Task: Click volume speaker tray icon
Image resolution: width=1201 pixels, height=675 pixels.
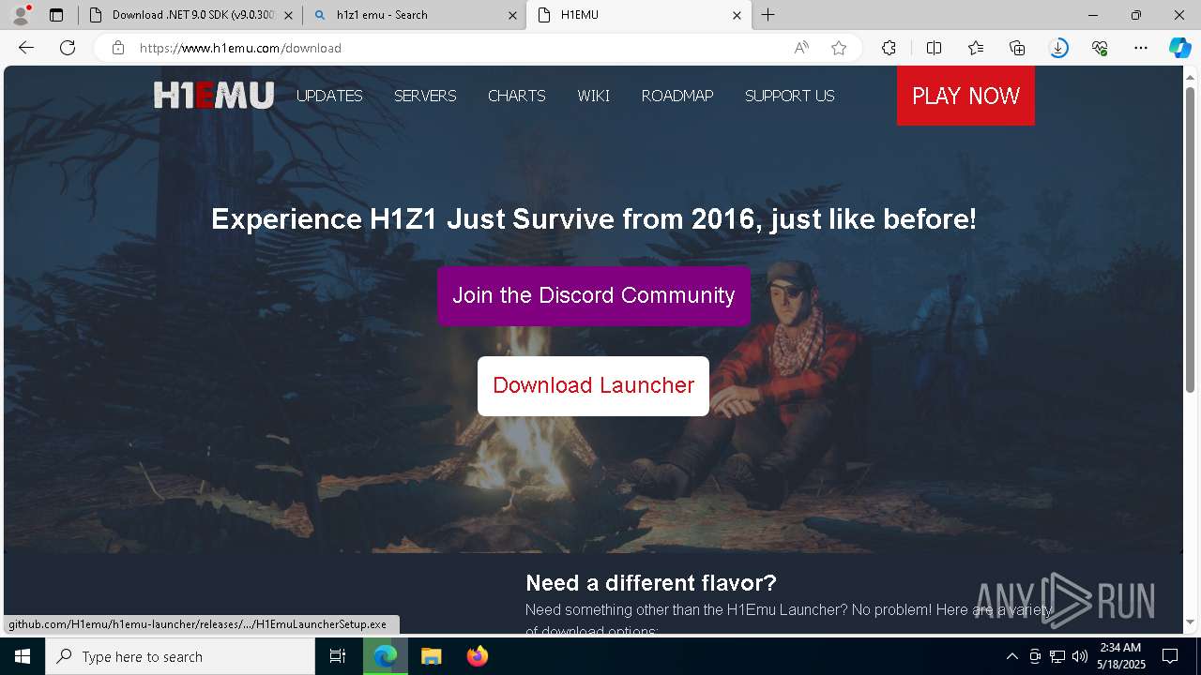Action: pyautogui.click(x=1080, y=656)
